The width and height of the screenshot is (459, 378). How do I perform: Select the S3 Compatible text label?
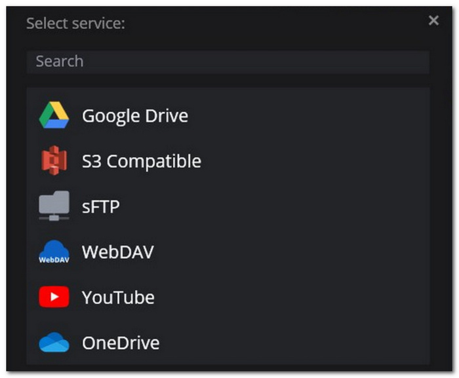pyautogui.click(x=141, y=161)
